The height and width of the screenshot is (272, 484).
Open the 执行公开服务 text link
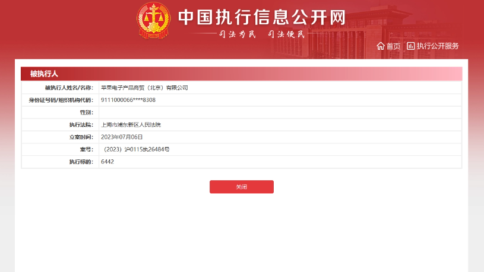(437, 46)
